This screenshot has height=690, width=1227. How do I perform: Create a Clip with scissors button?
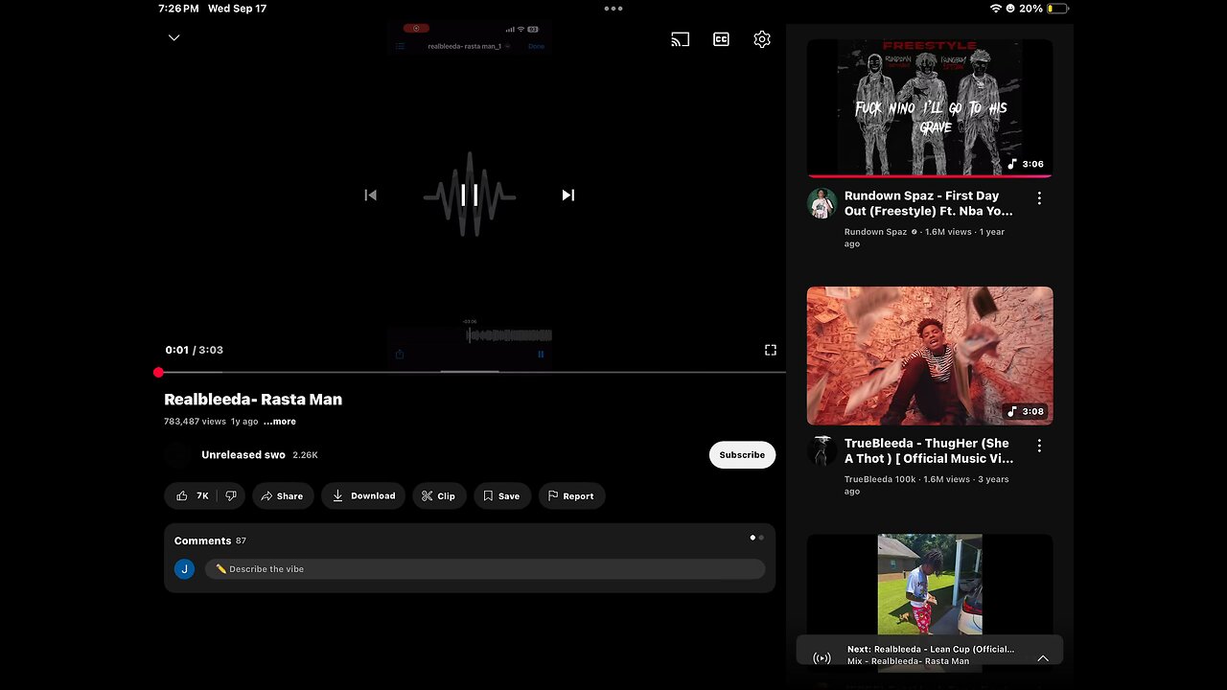click(439, 496)
